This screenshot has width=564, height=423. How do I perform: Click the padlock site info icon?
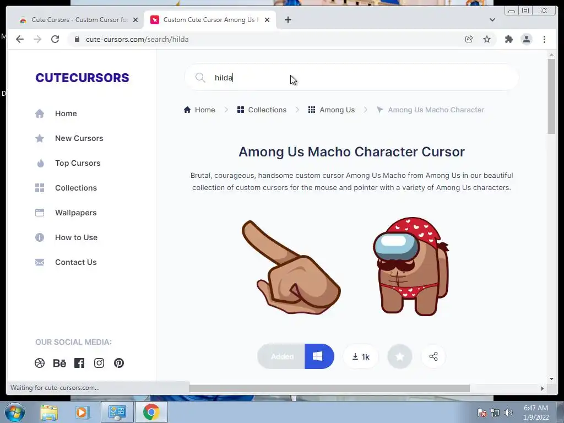(77, 39)
